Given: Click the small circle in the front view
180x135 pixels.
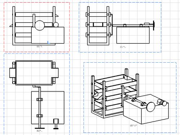Looking at the screenshot, I should 56,24.
